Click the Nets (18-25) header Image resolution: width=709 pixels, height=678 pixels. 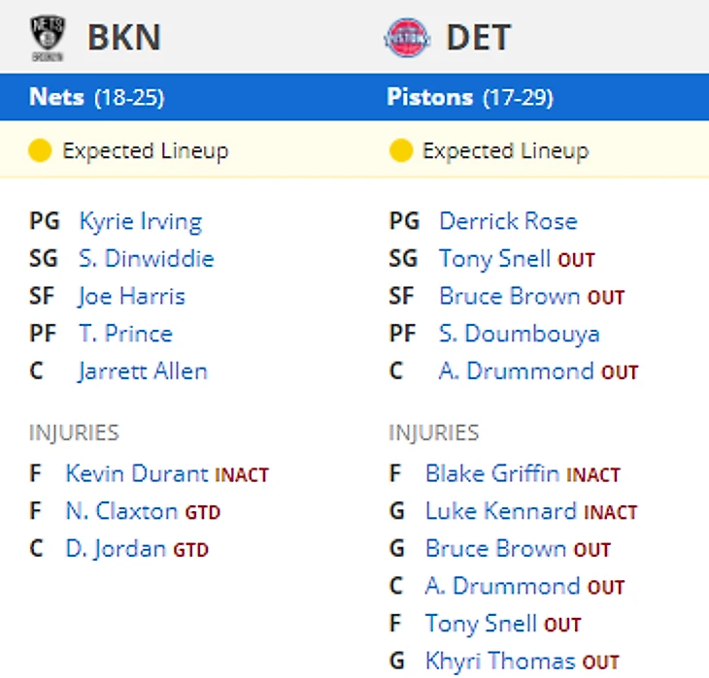click(97, 97)
